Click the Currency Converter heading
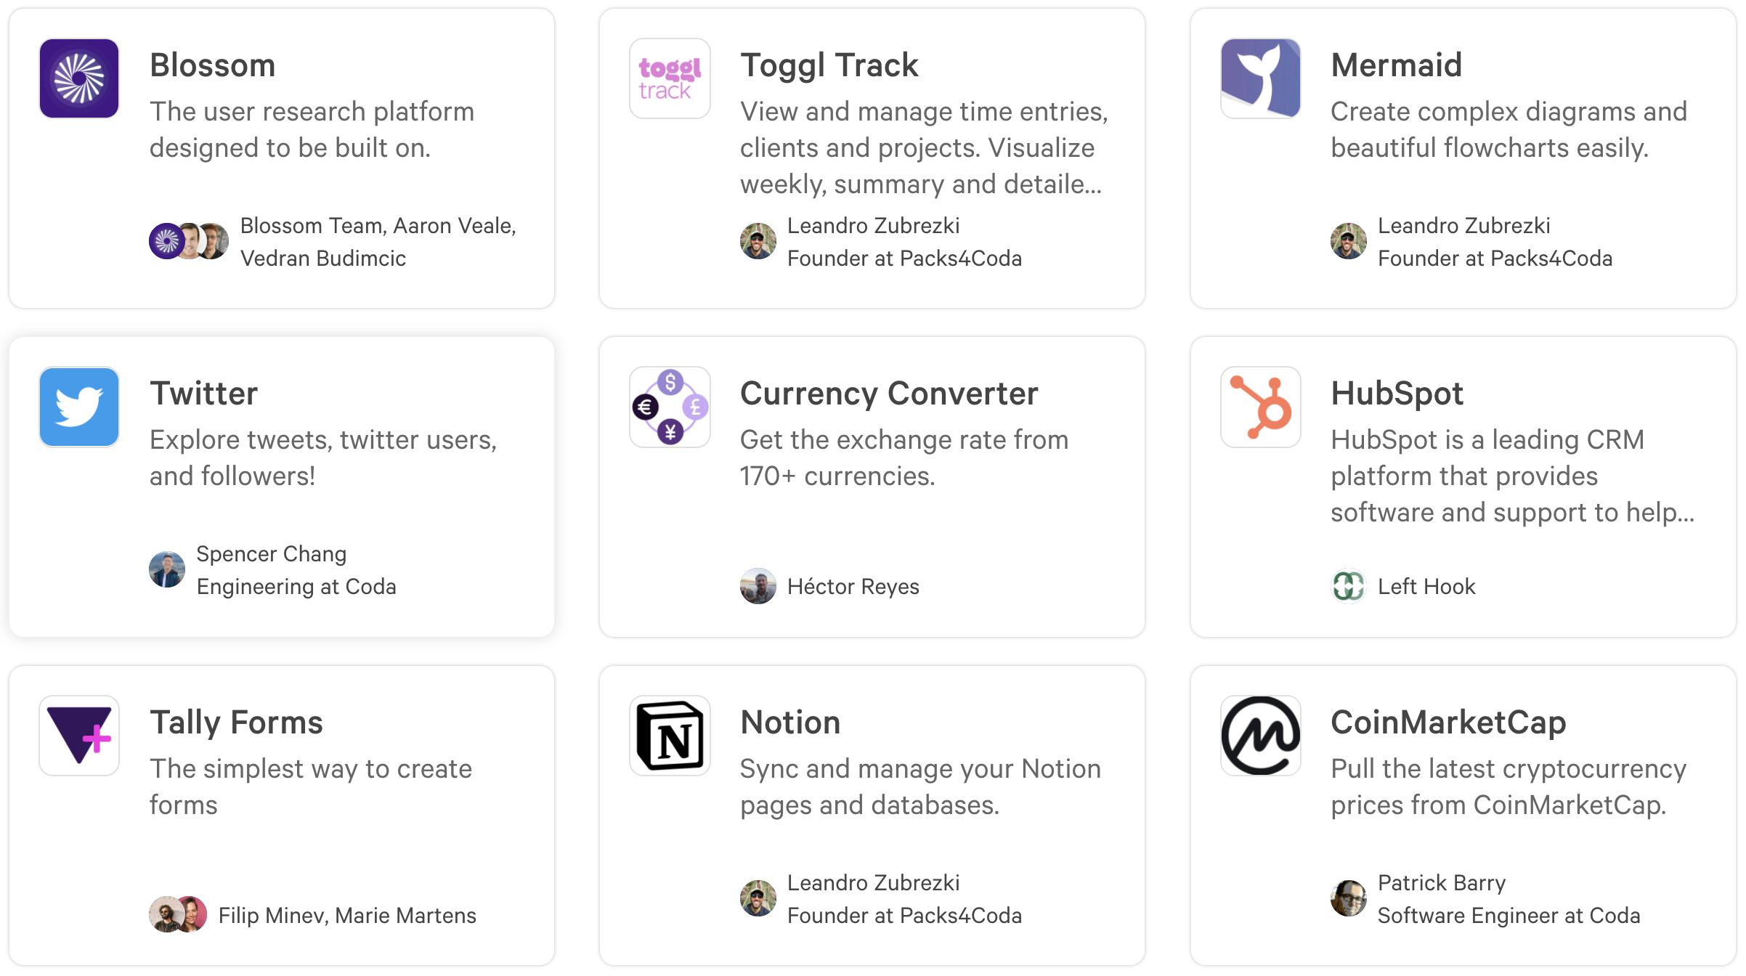The height and width of the screenshot is (976, 1746). click(889, 394)
